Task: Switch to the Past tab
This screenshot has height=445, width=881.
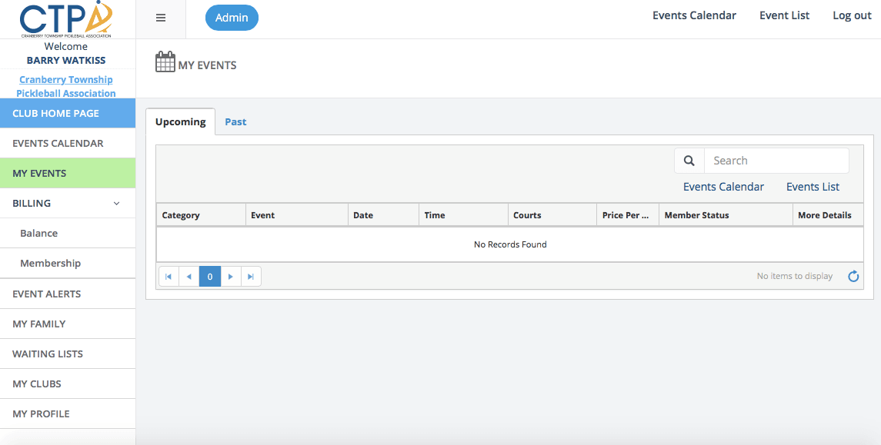Action: pyautogui.click(x=235, y=121)
